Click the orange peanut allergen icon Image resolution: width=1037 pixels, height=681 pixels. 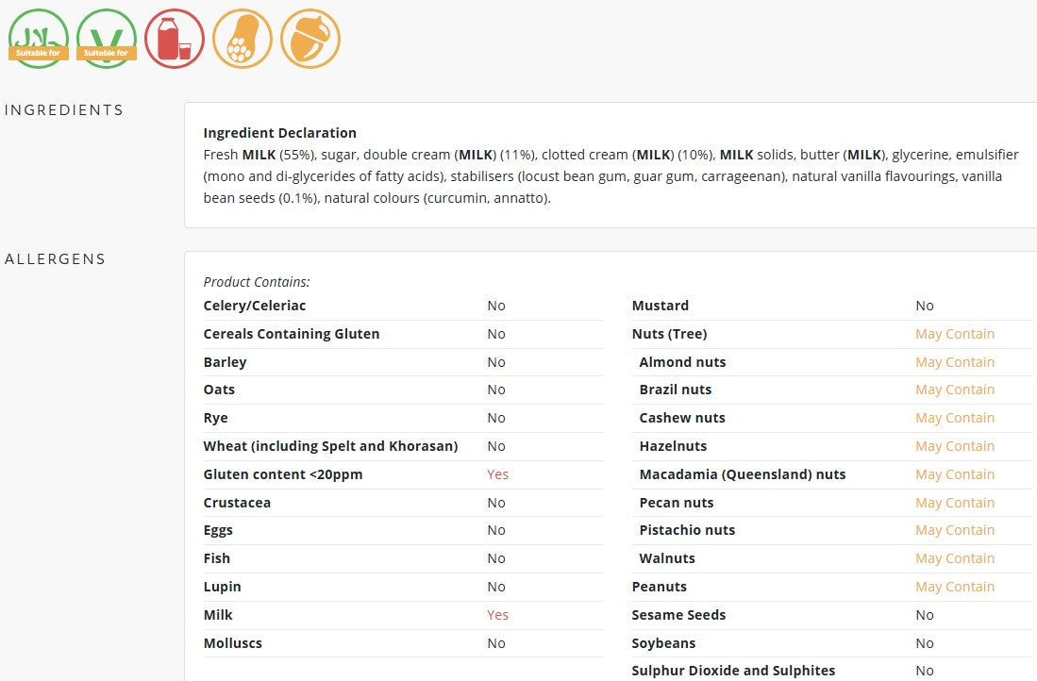(x=243, y=39)
